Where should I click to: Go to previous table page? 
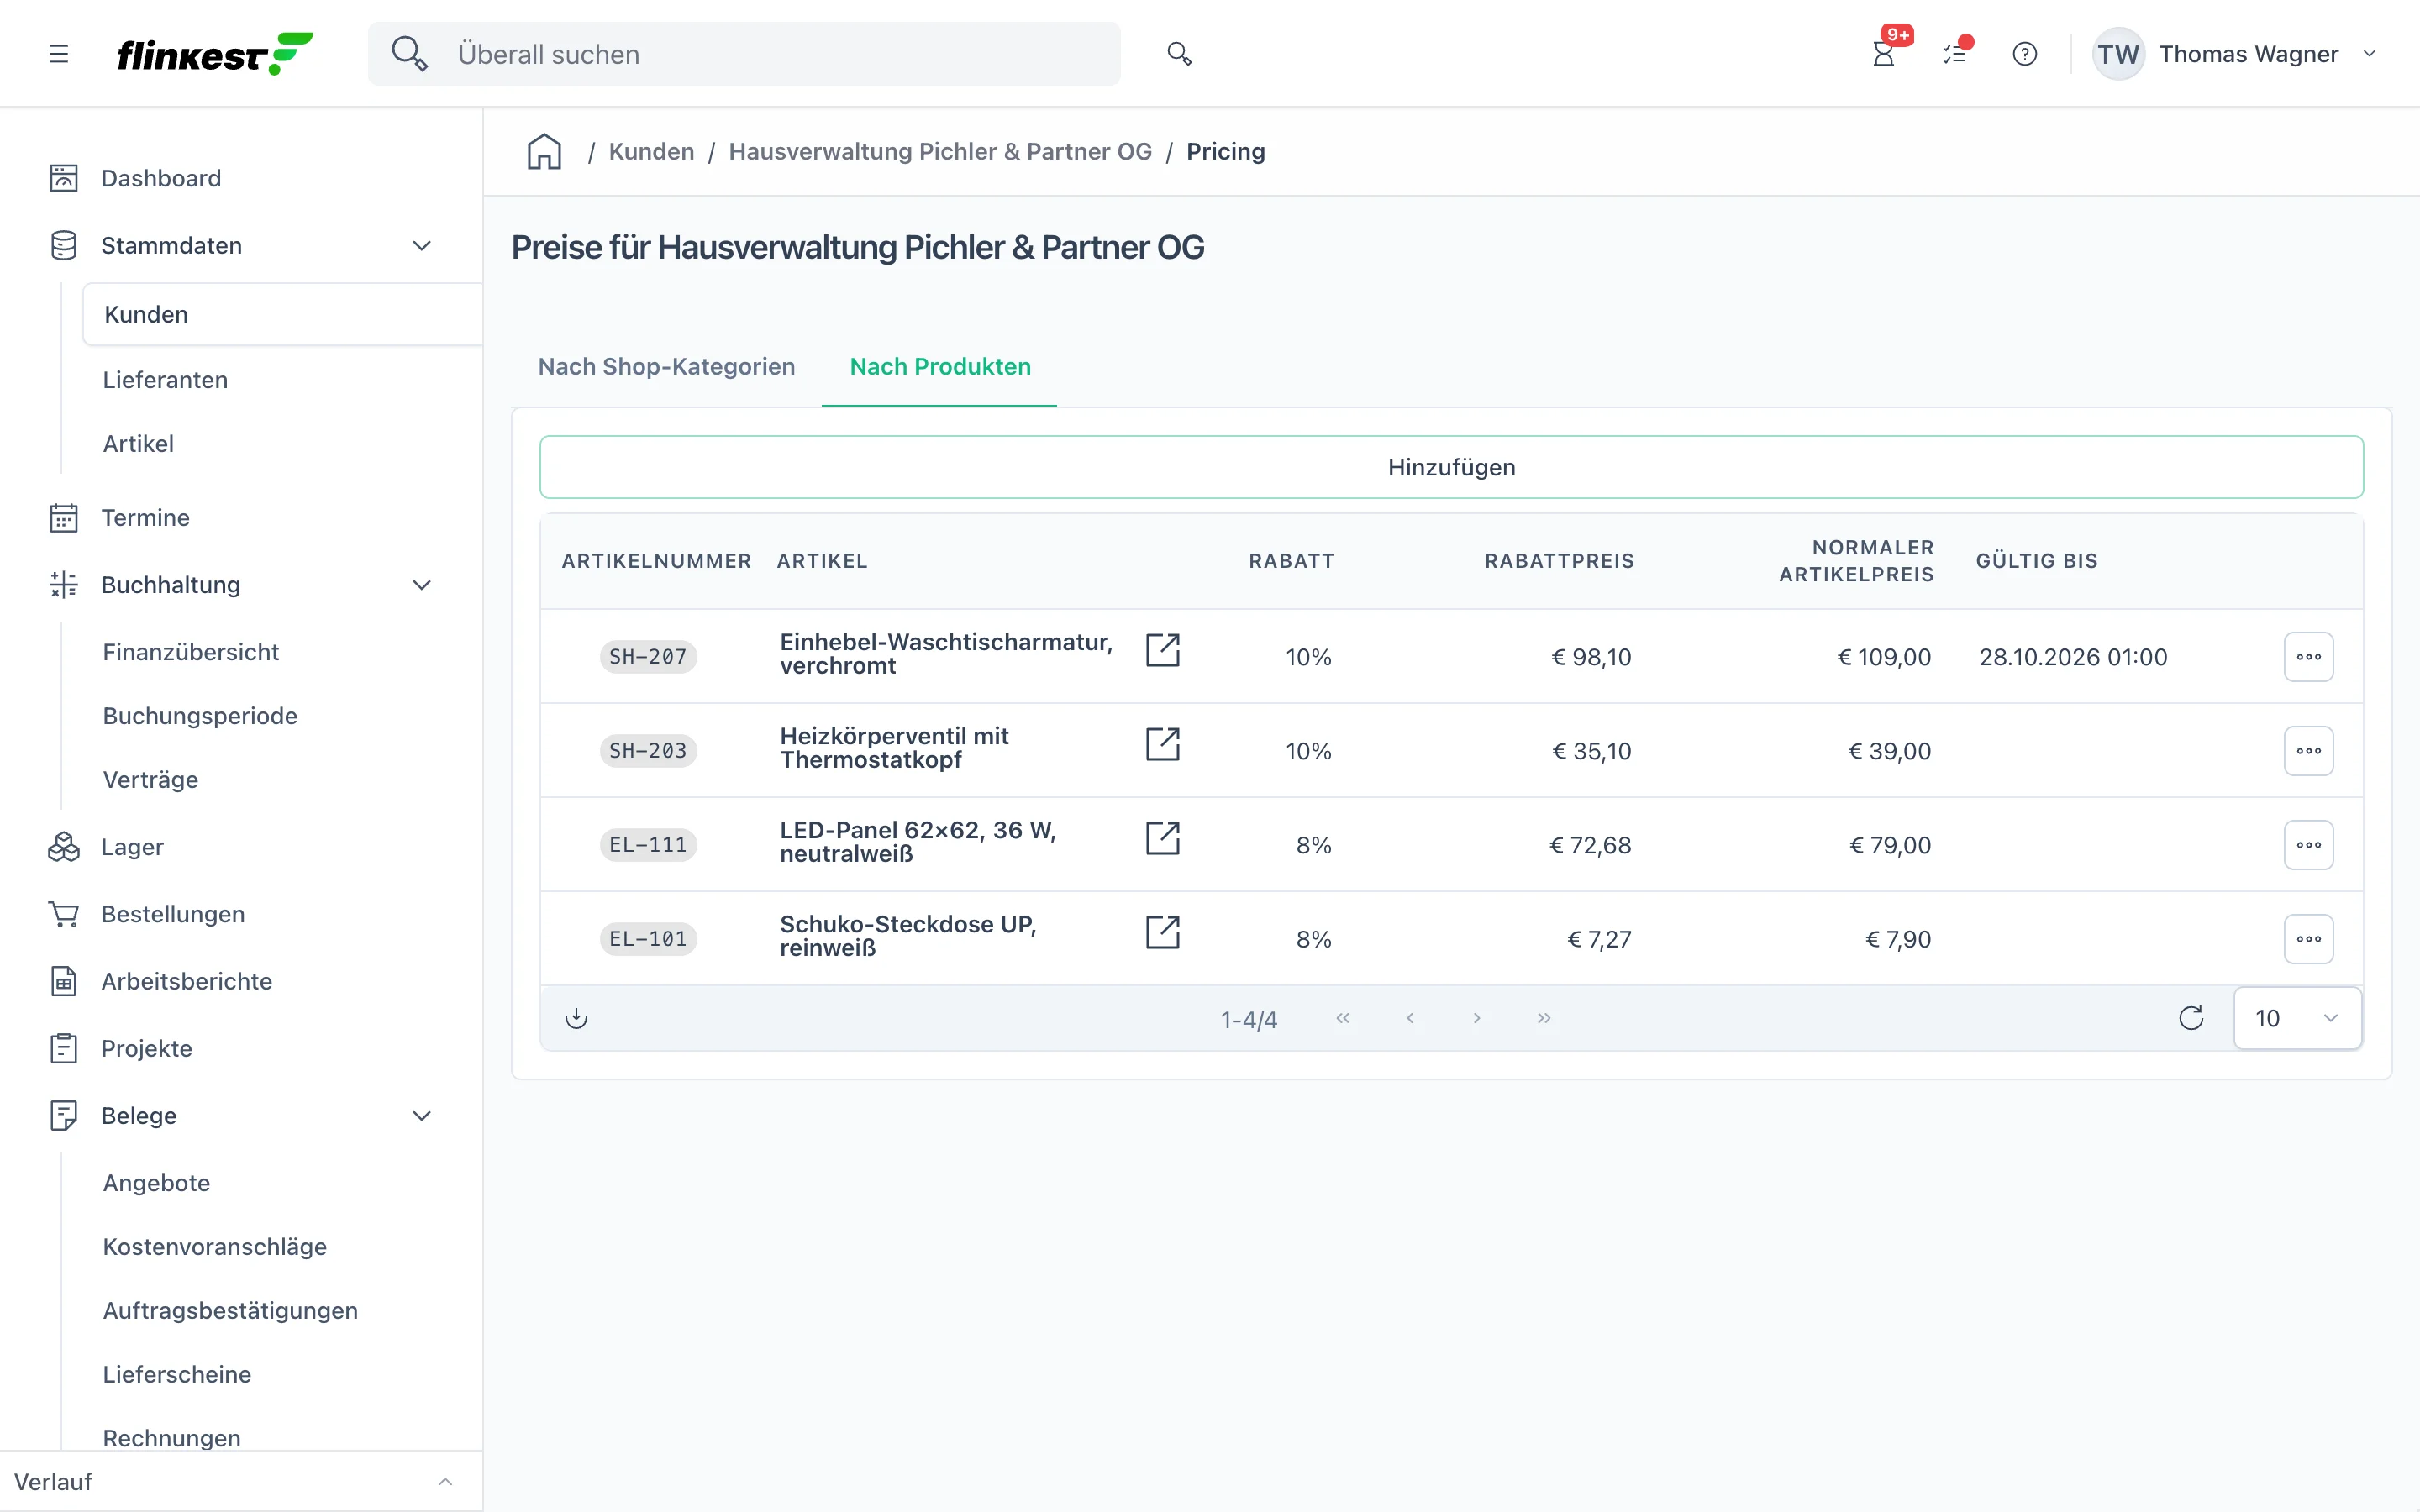[x=1410, y=1018]
